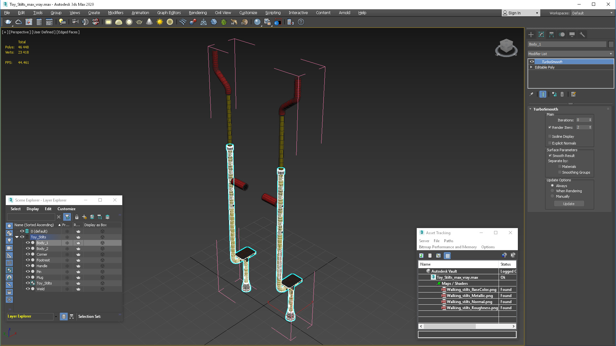Open the Motion command panel tab

click(x=562, y=35)
